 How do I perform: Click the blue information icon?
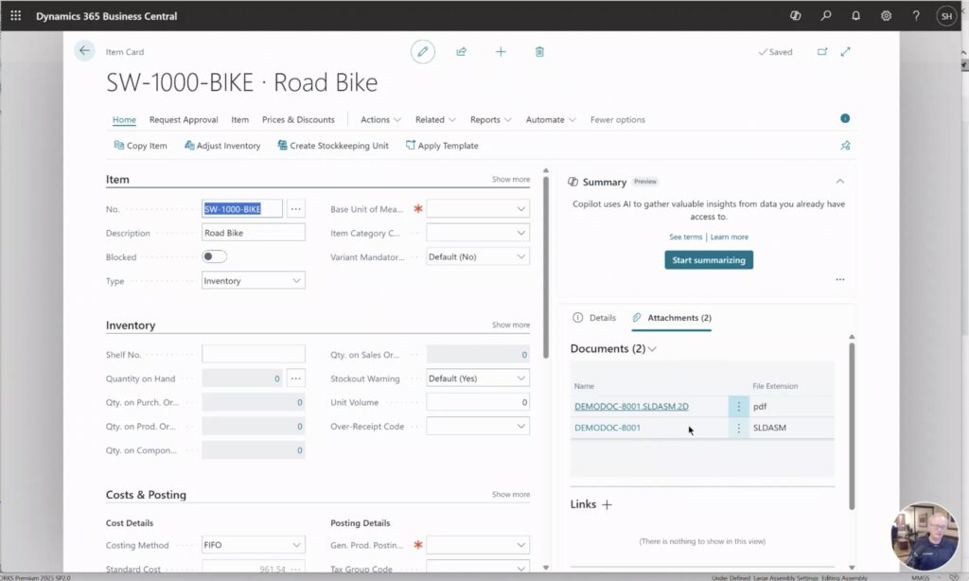(x=845, y=118)
